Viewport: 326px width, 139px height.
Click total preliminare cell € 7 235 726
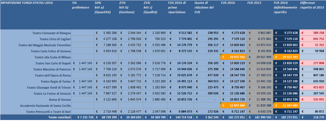click(x=83, y=117)
